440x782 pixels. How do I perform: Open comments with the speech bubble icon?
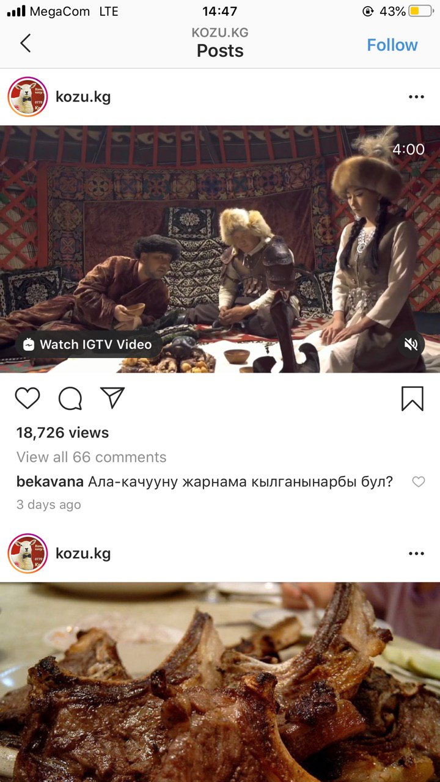pos(70,398)
